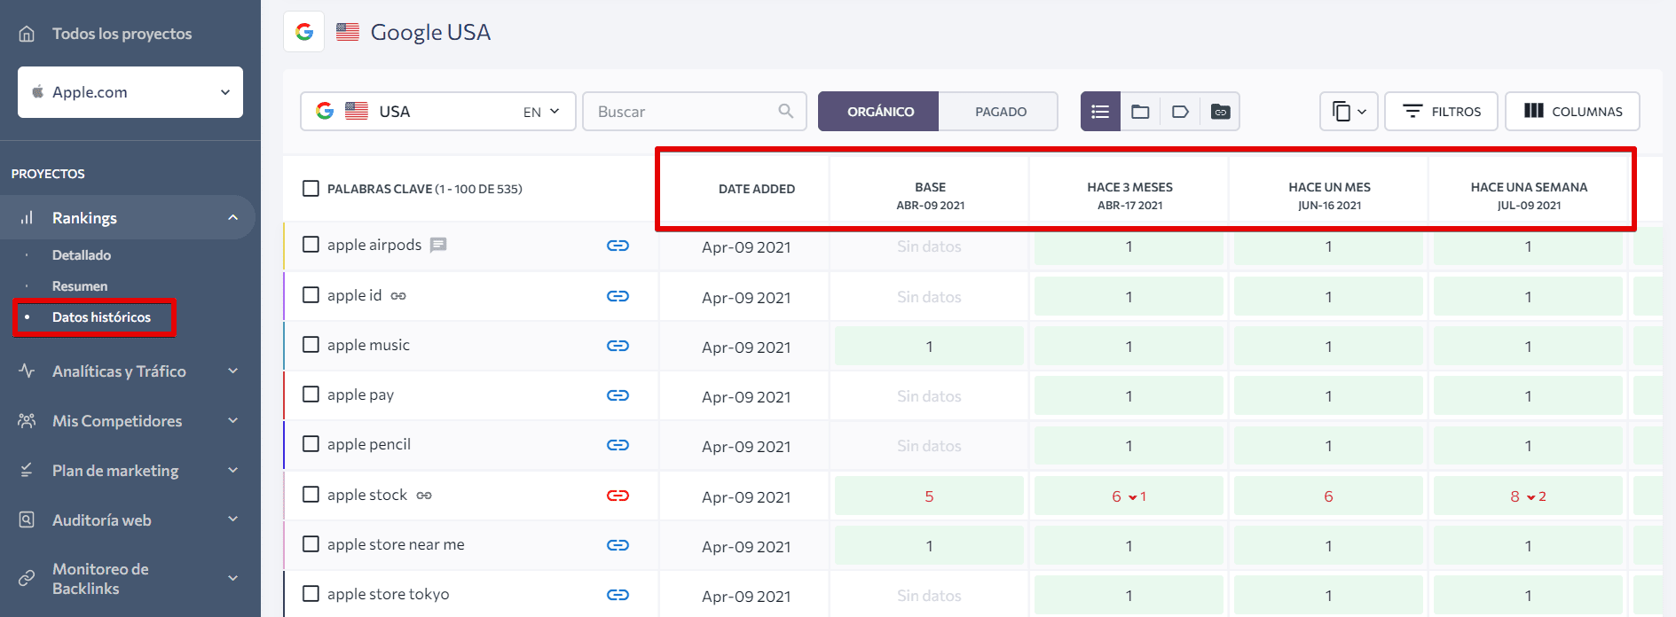1676x617 pixels.
Task: Open the USA EN search engine dropdown
Action: click(x=438, y=112)
